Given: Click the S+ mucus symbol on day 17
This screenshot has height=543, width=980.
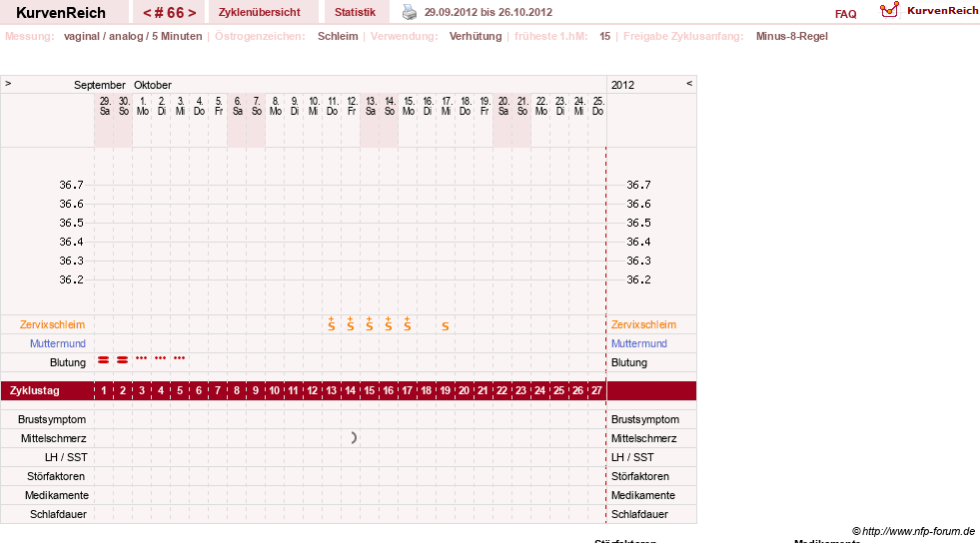Looking at the screenshot, I should (407, 324).
